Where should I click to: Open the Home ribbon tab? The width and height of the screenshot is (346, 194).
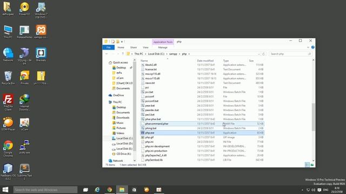tap(121, 47)
